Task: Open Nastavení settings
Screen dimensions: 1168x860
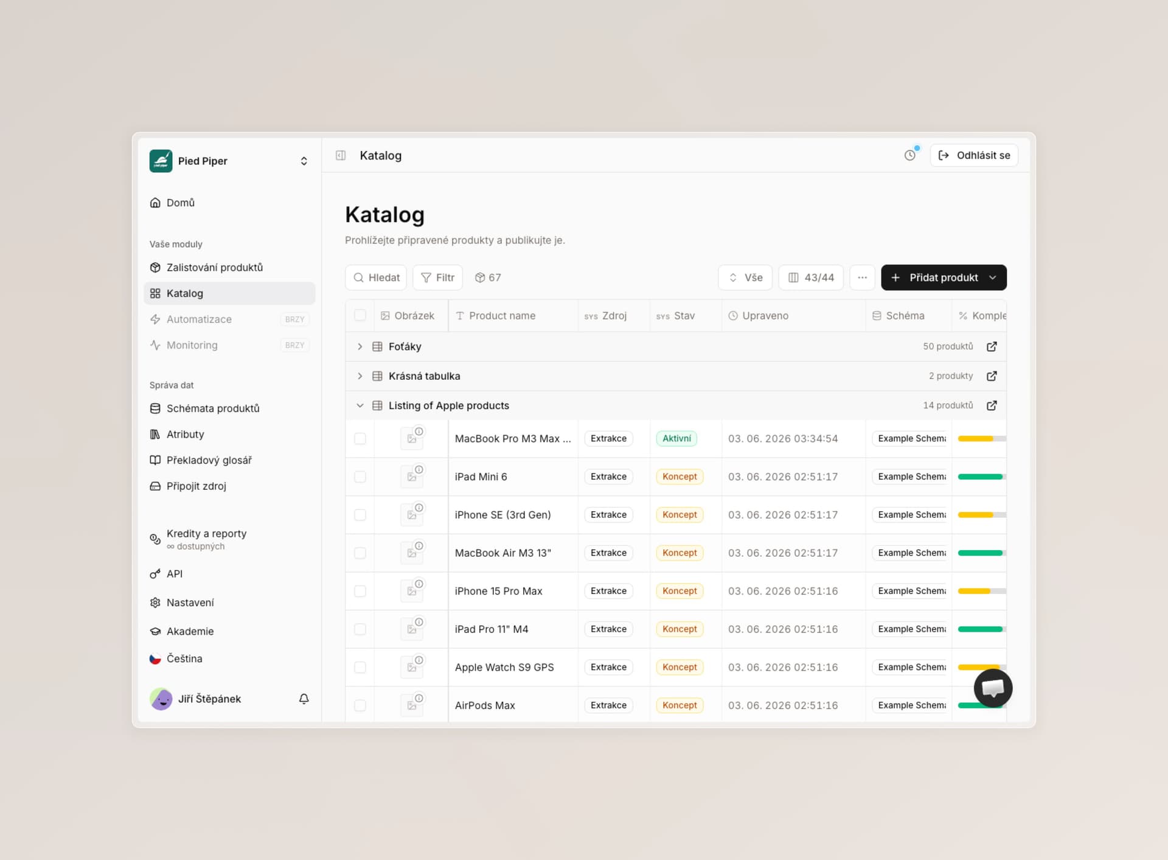Action: click(x=229, y=603)
